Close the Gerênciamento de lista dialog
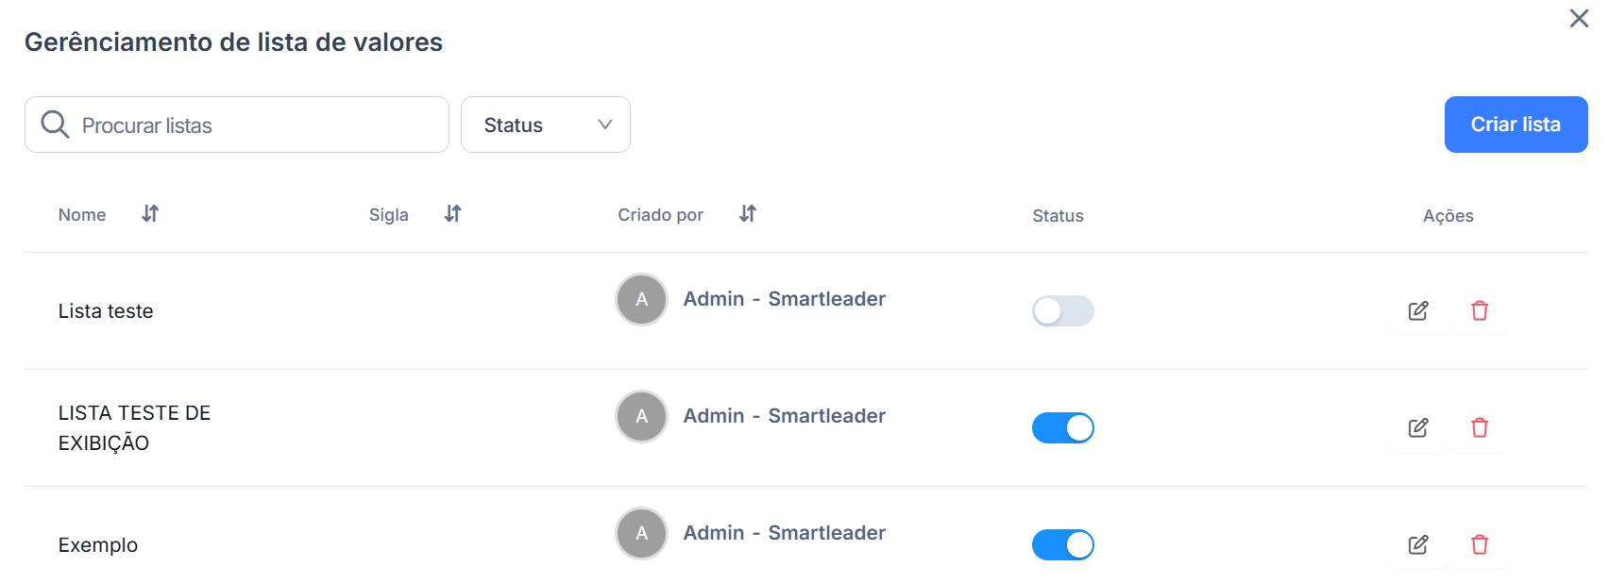The width and height of the screenshot is (1609, 583). click(x=1579, y=19)
